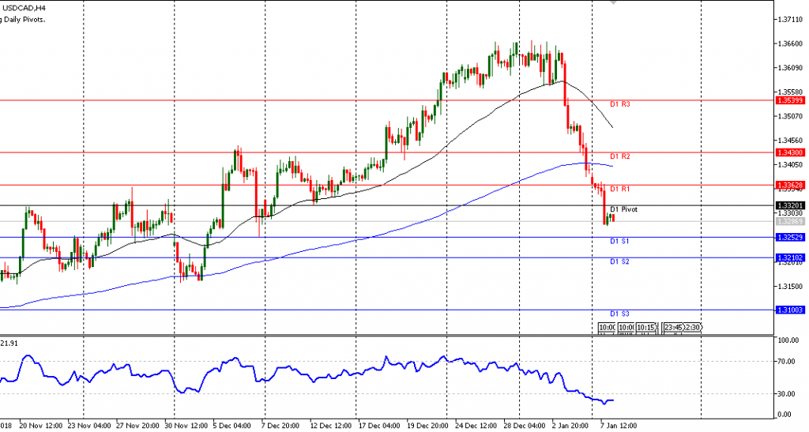Select the D1 R3 resistance line label
Viewport: 809px width, 432px height.
click(x=619, y=104)
